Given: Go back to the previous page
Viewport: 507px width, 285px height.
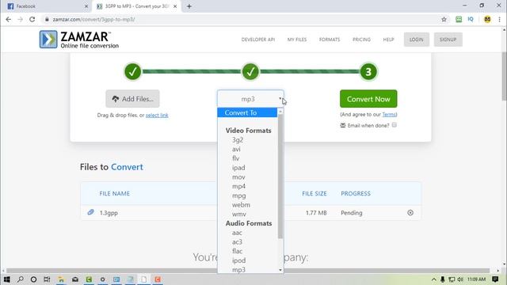Looking at the screenshot, I should 9,19.
